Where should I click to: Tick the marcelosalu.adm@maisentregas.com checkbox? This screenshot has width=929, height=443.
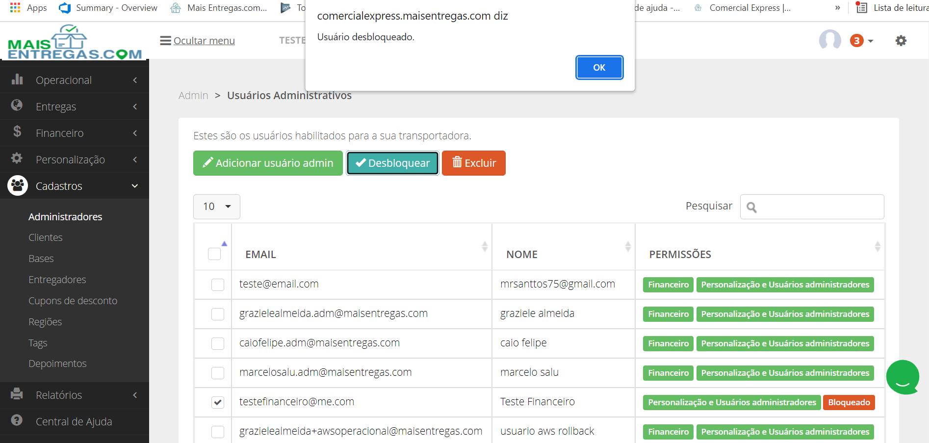click(218, 373)
